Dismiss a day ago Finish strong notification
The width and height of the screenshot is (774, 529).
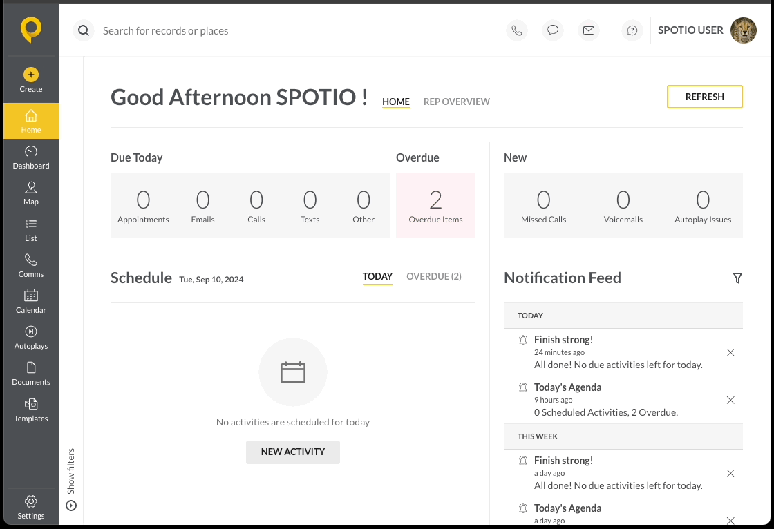pyautogui.click(x=730, y=473)
